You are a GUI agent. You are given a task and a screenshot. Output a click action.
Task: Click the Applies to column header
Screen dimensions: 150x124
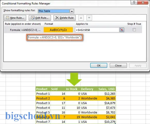pyautogui.click(x=82, y=24)
